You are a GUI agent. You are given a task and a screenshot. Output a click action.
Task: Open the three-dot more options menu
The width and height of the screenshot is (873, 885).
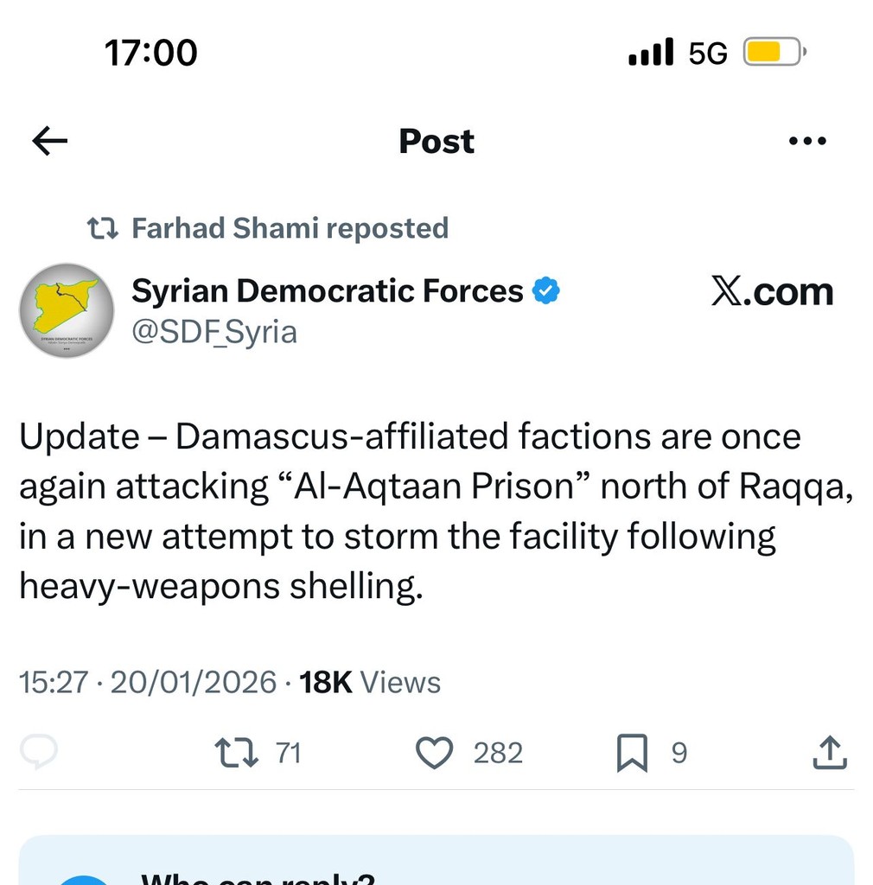[808, 141]
